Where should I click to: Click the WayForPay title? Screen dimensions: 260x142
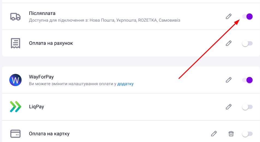tap(41, 77)
